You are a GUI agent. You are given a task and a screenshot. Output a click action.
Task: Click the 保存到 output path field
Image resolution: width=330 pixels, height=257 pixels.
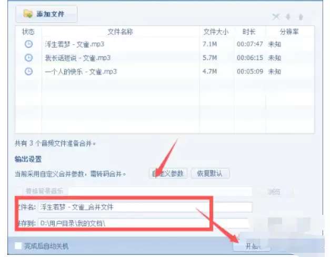143,223
